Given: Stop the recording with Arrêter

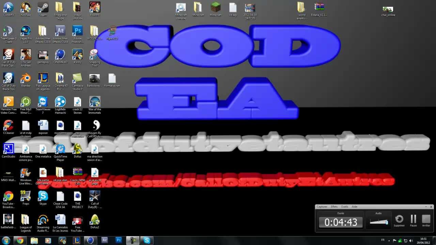Looking at the screenshot, I should point(426,221).
